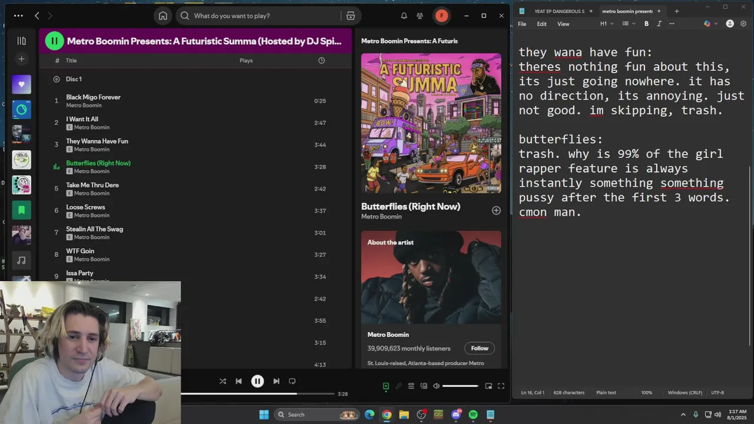Open Liked Songs in the sidebar
754x424 pixels.
click(x=22, y=84)
